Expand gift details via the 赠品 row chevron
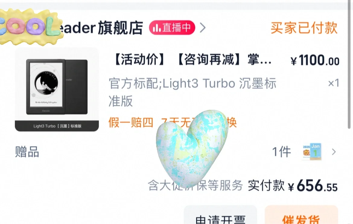Screen dimensions: 353x224 pyautogui.click(x=334, y=152)
